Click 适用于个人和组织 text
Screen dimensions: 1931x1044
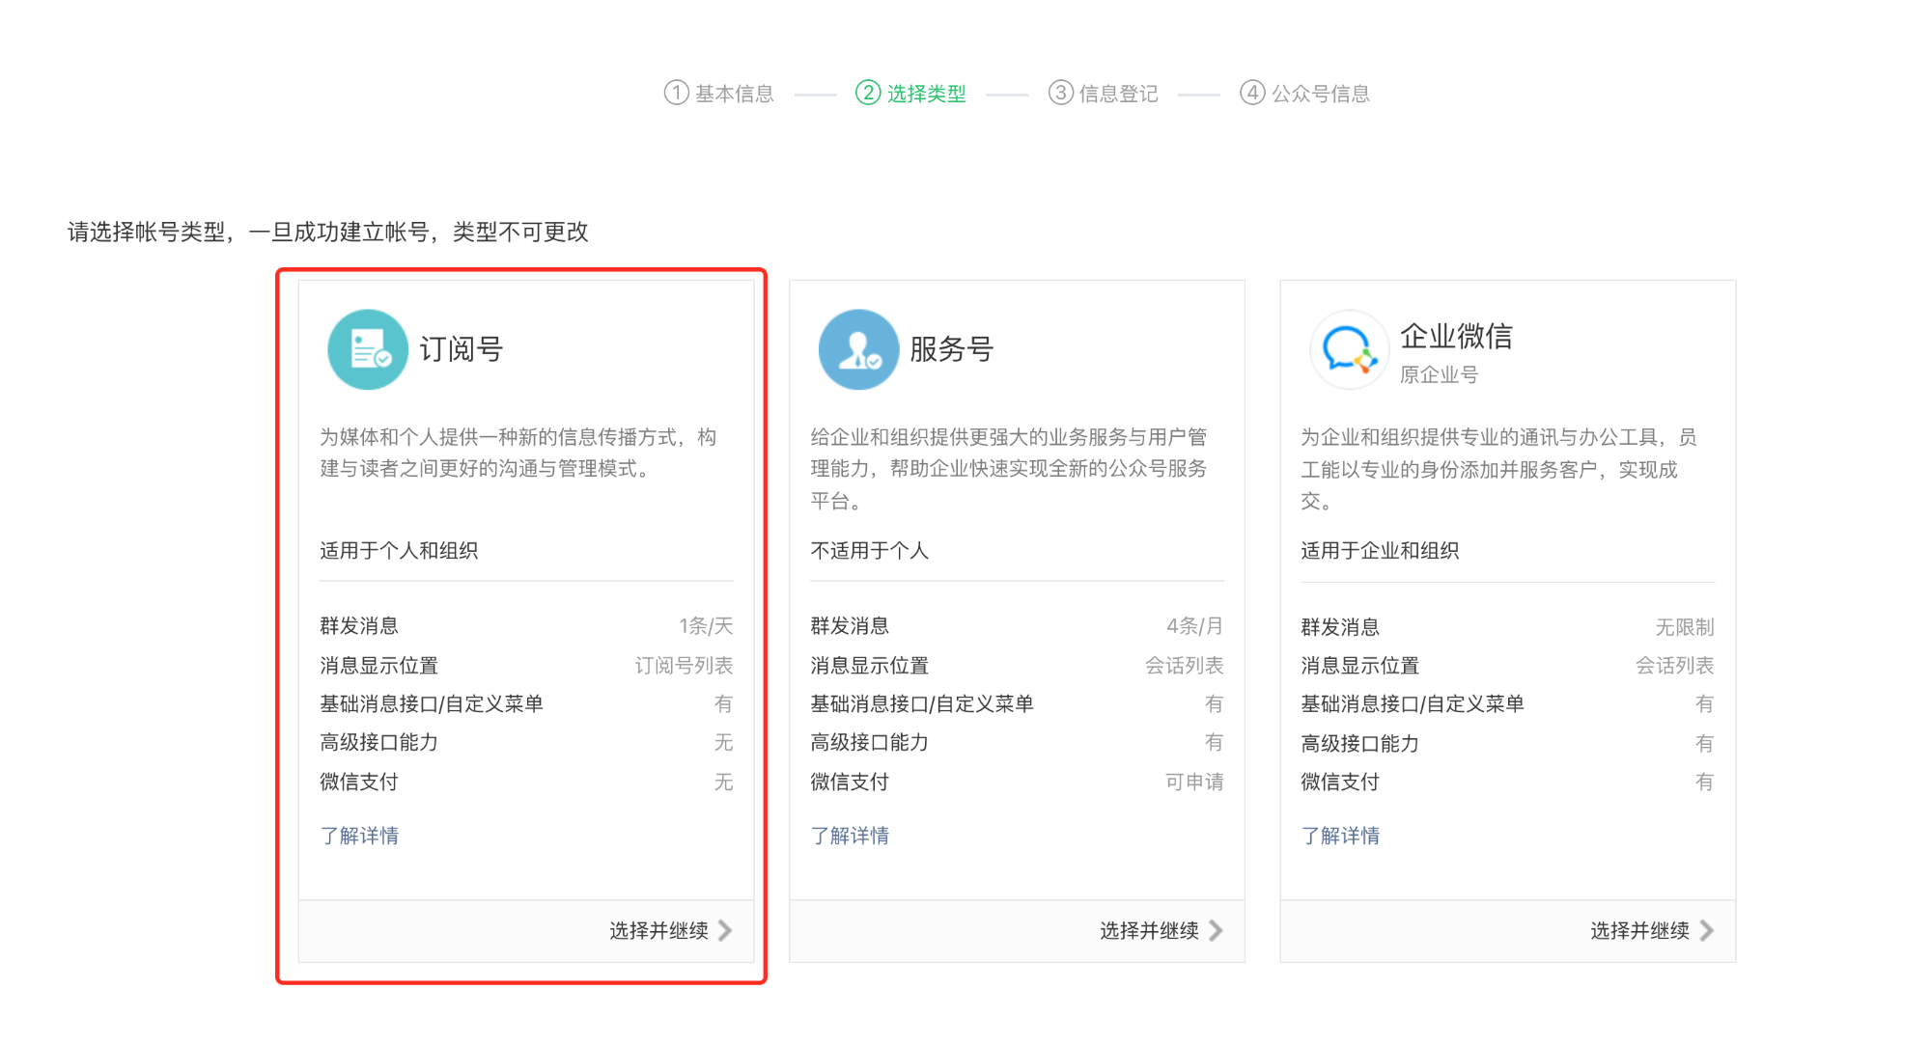(x=399, y=550)
